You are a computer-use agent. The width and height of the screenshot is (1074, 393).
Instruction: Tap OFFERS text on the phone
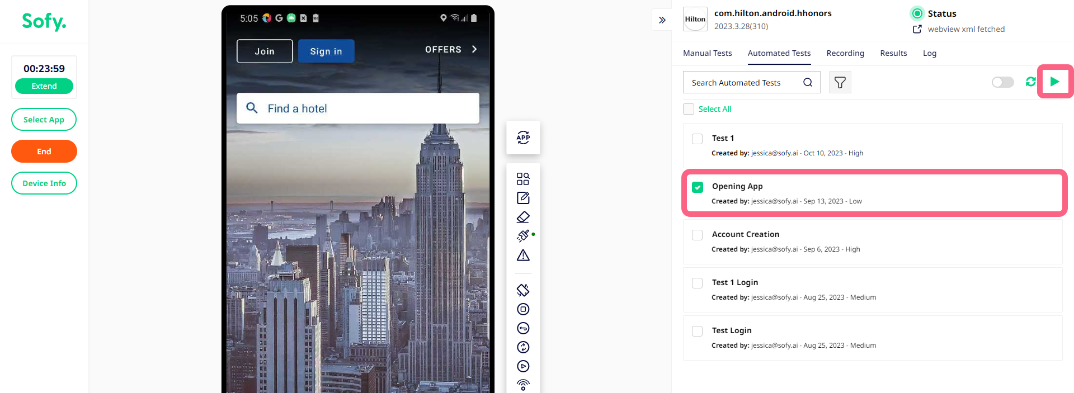pos(443,49)
